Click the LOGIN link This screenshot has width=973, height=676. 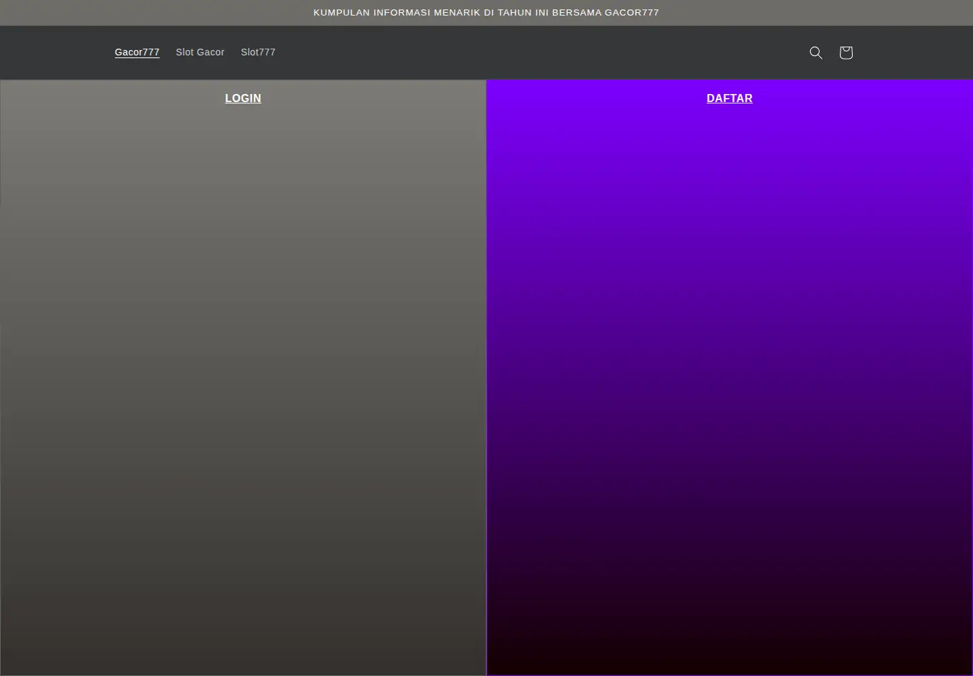click(x=243, y=98)
